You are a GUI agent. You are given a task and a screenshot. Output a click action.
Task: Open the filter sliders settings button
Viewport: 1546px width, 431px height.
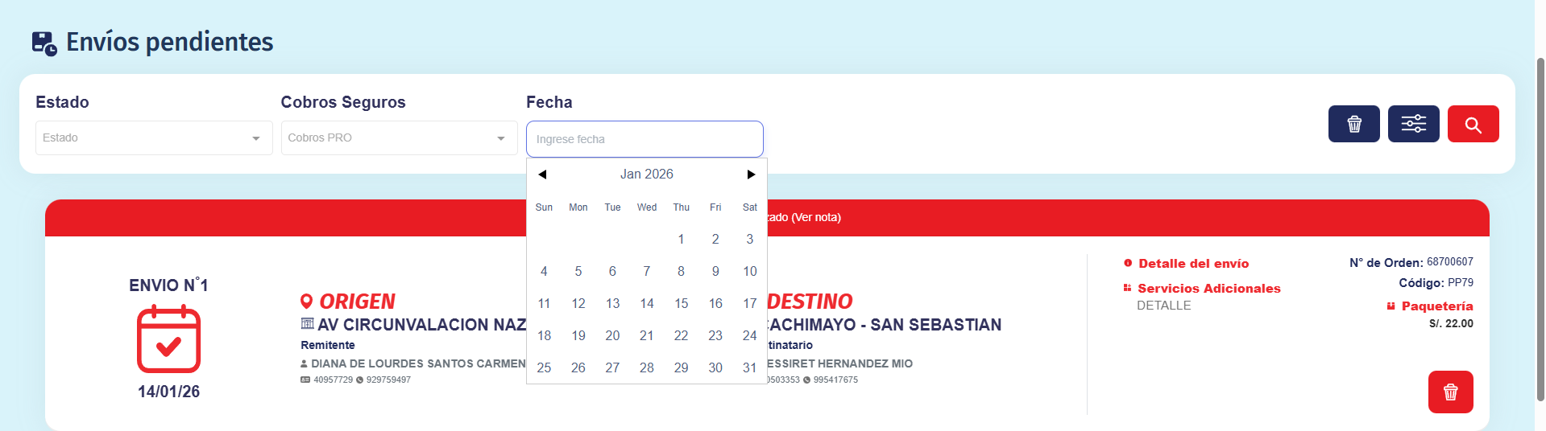(x=1413, y=124)
